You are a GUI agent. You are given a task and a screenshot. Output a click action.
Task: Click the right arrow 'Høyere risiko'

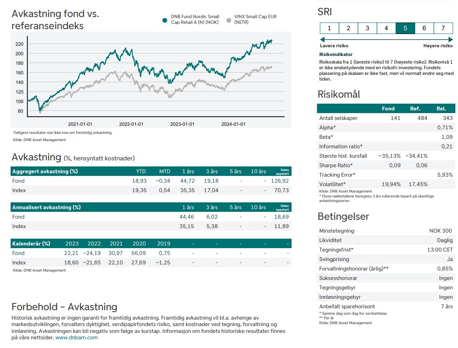tap(450, 39)
